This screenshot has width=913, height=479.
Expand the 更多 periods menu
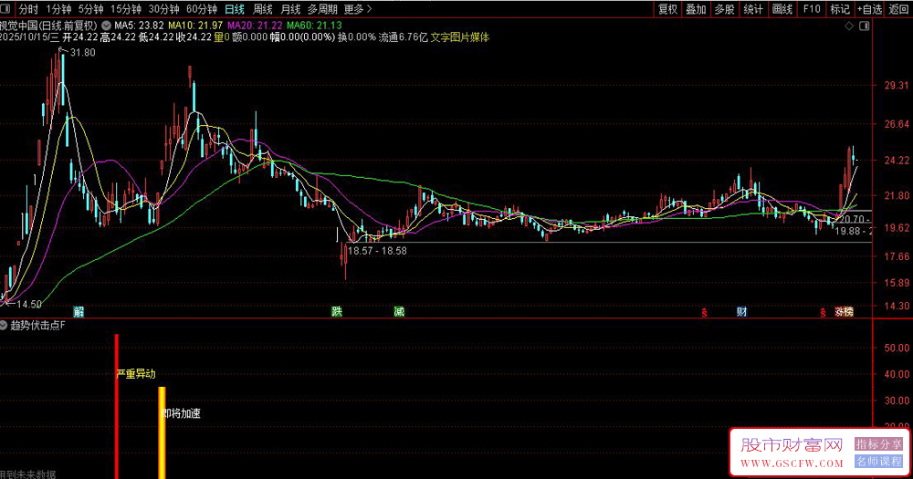(x=358, y=9)
